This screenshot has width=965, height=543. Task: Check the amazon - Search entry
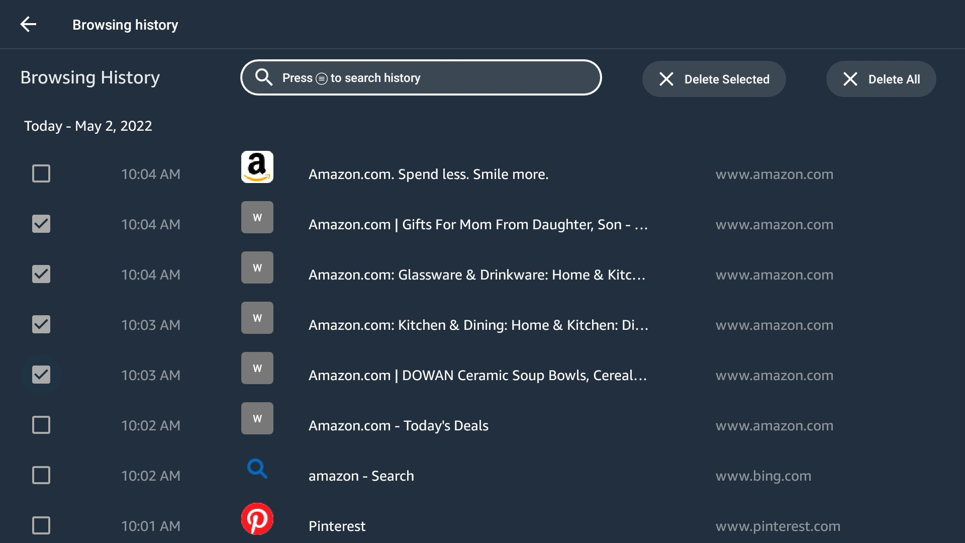[41, 475]
